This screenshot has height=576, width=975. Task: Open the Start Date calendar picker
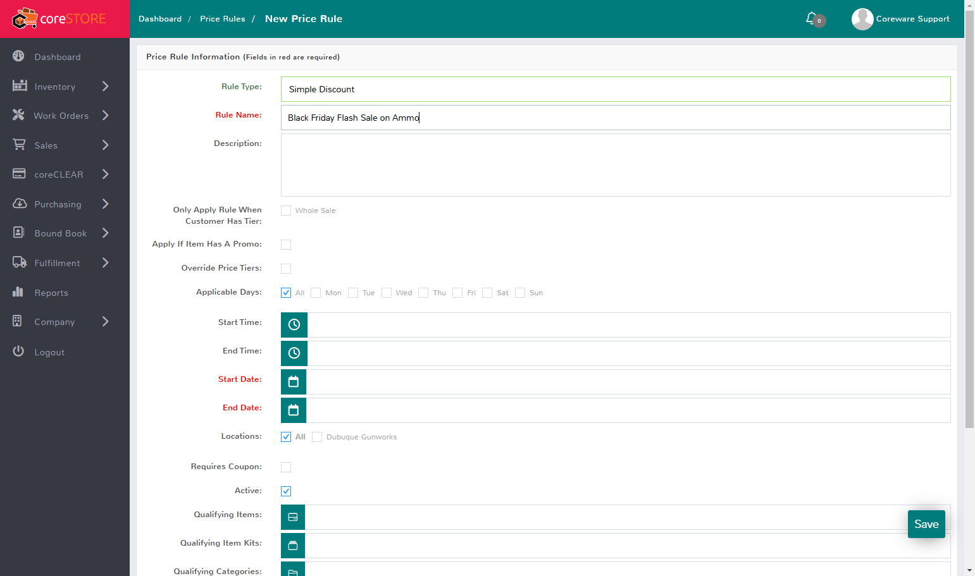click(294, 382)
